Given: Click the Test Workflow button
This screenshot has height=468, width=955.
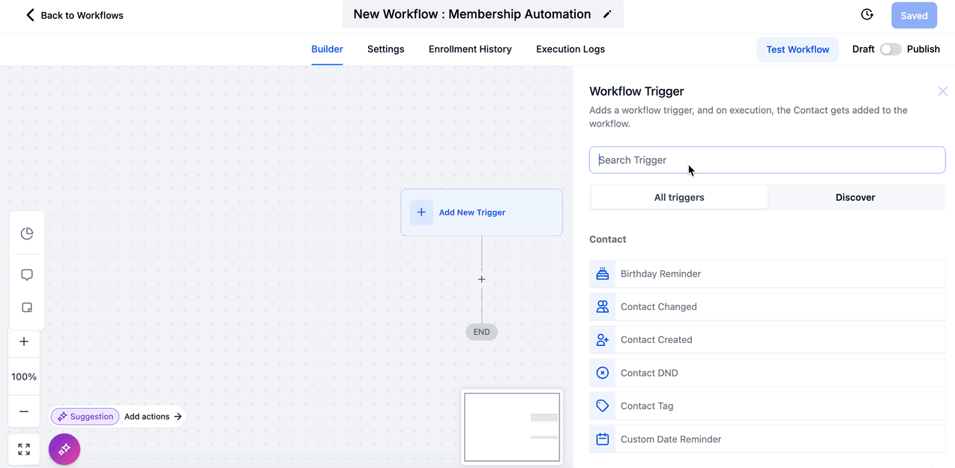Looking at the screenshot, I should click(x=798, y=49).
